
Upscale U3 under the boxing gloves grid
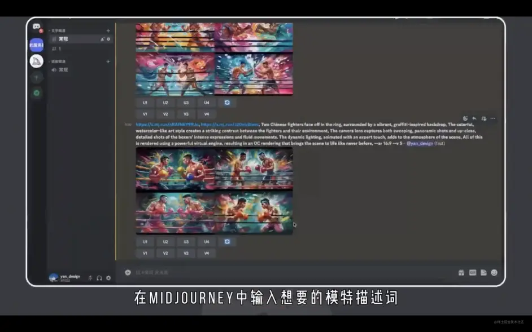click(186, 242)
